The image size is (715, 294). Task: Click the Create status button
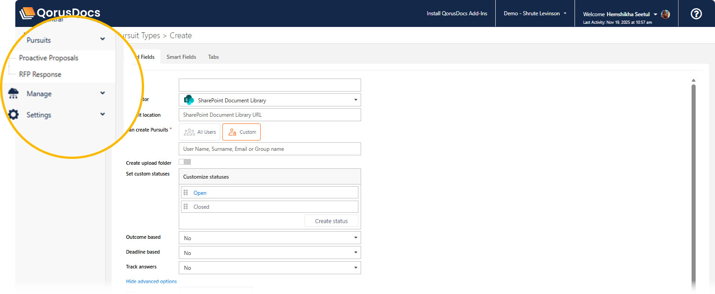pos(331,221)
